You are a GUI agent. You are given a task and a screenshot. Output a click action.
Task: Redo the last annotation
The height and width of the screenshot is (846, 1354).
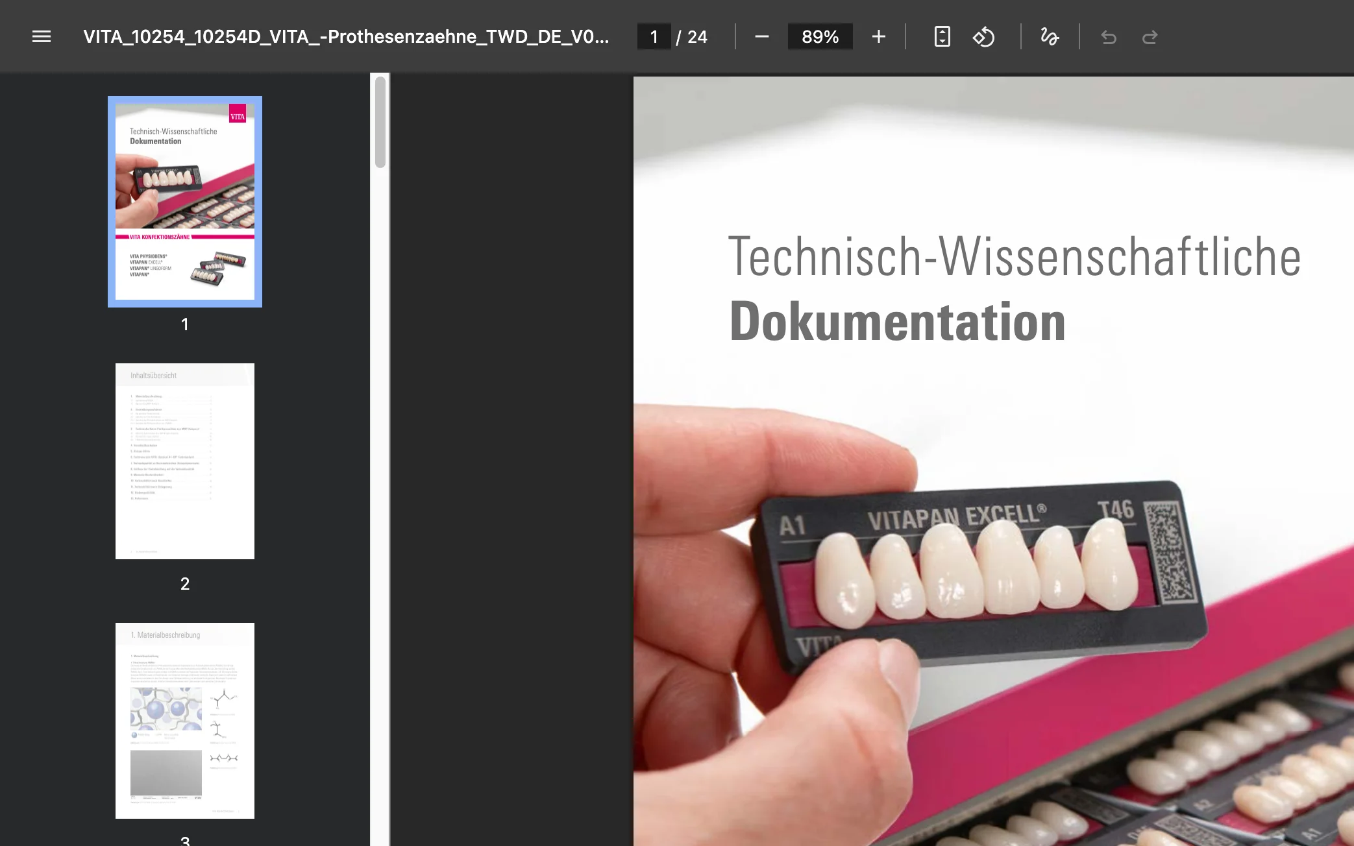click(1150, 37)
